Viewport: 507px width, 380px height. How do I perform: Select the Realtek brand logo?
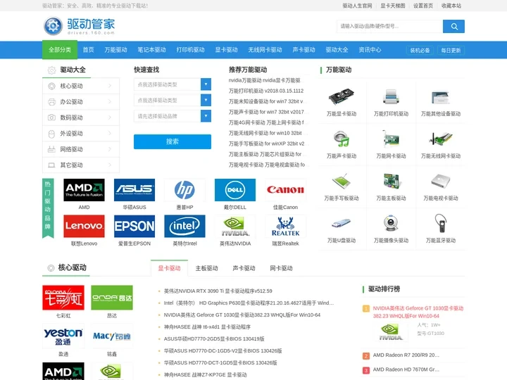coord(285,226)
